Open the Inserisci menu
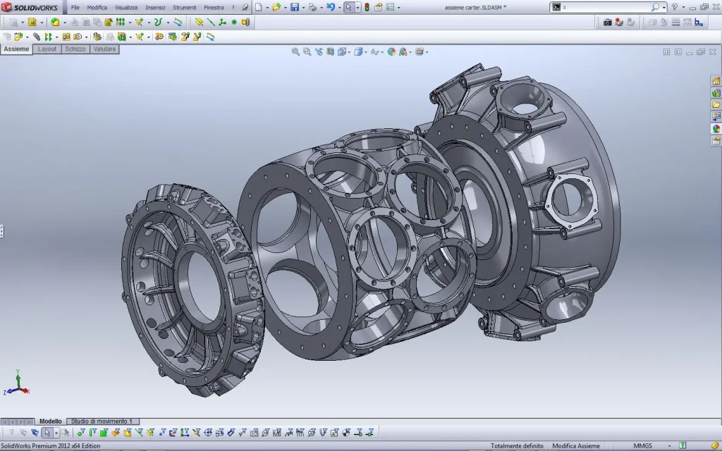Screen dimensions: 722x451 coord(155,7)
